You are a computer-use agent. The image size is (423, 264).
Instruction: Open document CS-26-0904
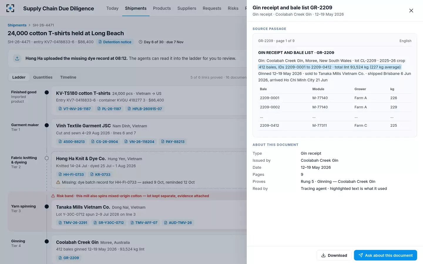tap(105, 142)
